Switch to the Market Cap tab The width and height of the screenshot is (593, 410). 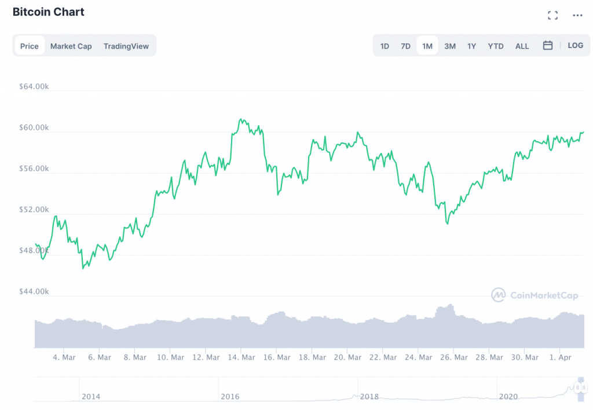point(71,46)
